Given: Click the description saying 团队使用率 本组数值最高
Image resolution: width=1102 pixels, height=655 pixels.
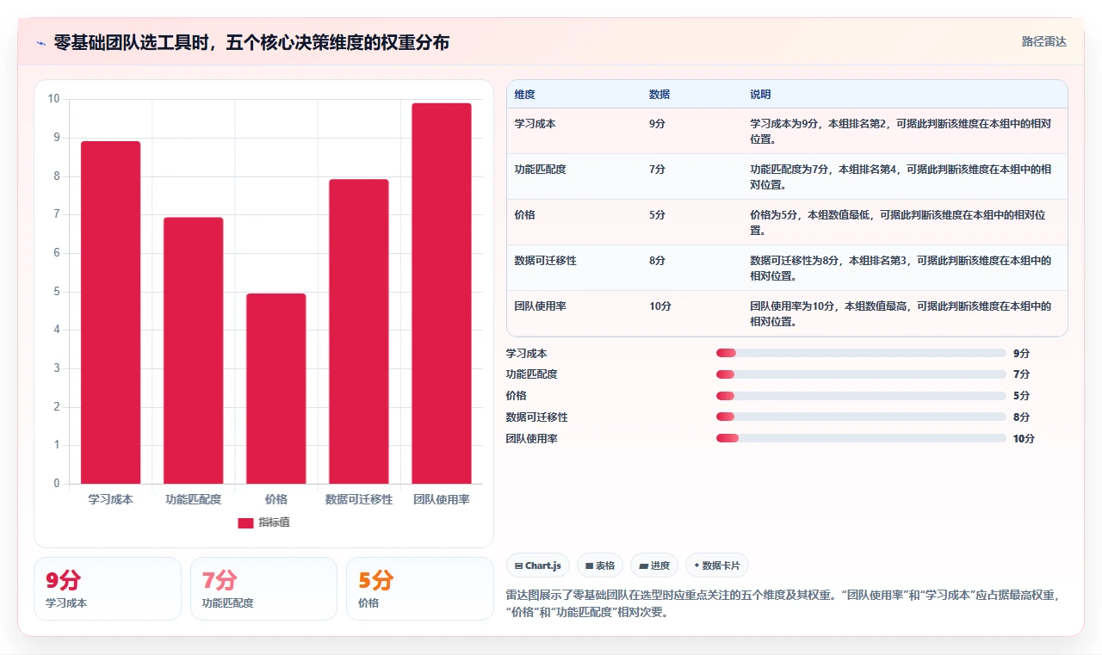Looking at the screenshot, I should [901, 313].
